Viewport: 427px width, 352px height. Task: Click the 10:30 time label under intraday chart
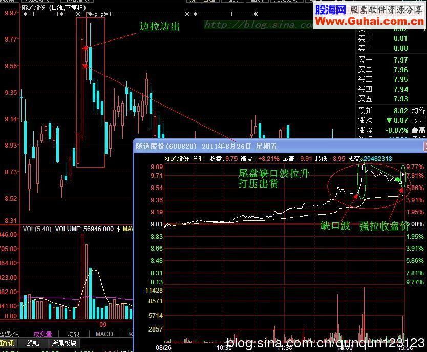pyautogui.click(x=224, y=347)
